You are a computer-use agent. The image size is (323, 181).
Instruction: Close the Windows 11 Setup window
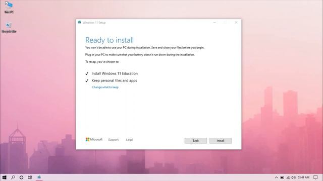coord(236,22)
